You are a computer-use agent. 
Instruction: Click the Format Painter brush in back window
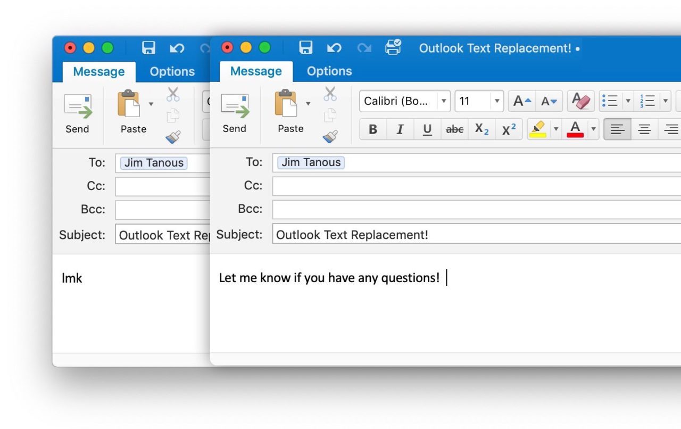(x=173, y=137)
